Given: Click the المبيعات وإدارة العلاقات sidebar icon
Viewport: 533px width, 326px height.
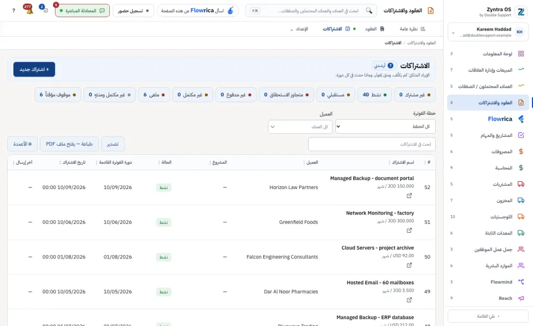Looking at the screenshot, I should coord(521,70).
